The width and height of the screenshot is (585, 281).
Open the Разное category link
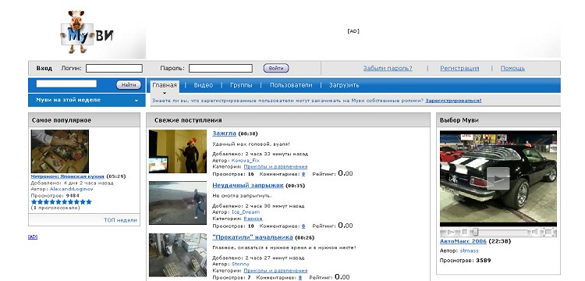click(x=253, y=219)
